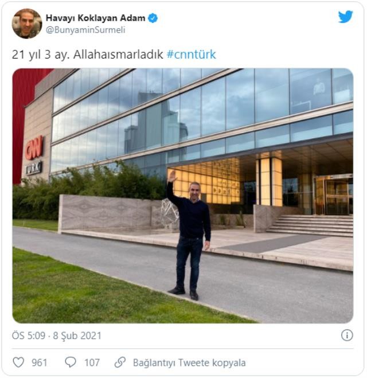Viewport: 367px width, 378px height.
Task: Click the tweet text 21 yıl 3 ay
Action: pyautogui.click(x=41, y=54)
